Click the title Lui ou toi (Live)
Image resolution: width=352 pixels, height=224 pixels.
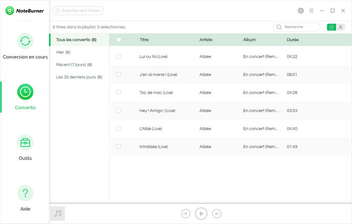153,57
